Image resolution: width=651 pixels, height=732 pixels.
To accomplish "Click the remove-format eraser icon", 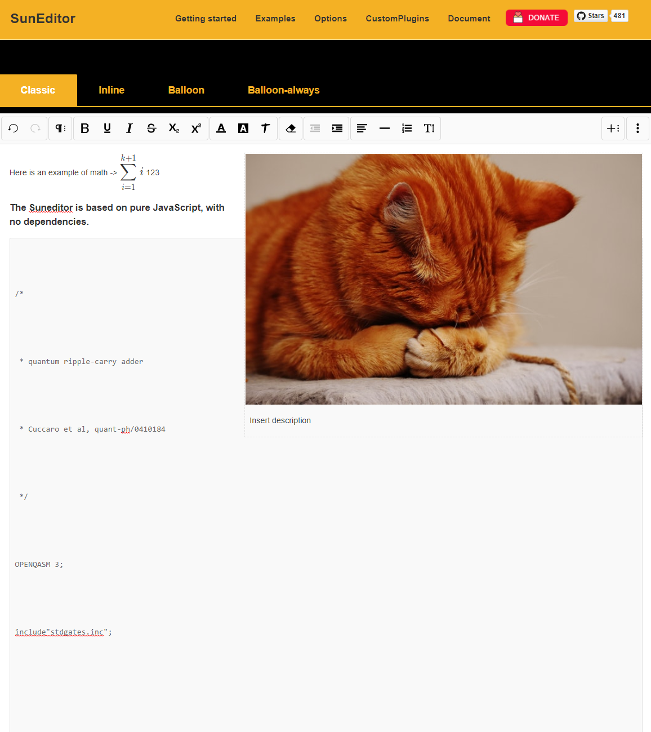I will (x=291, y=128).
